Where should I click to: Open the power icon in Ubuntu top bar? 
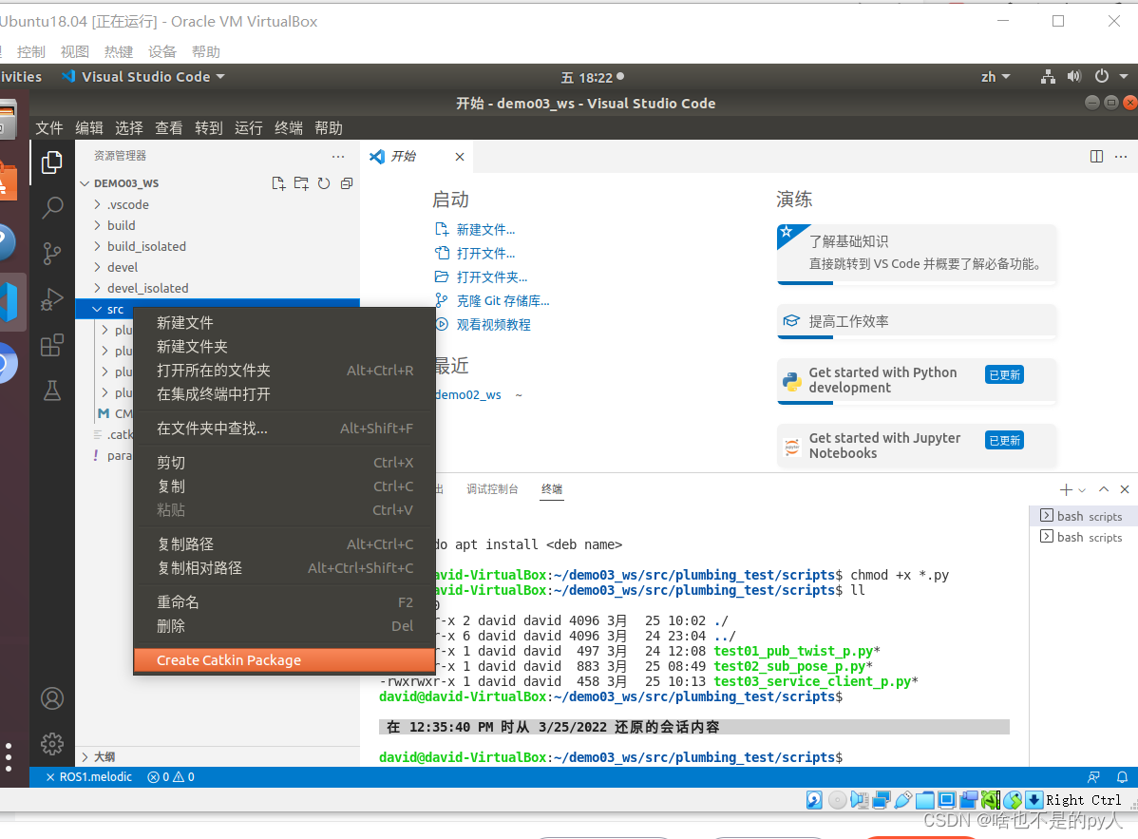(x=1102, y=76)
